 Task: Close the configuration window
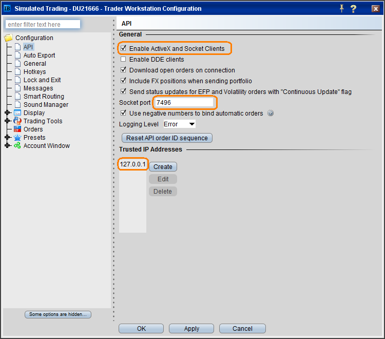375,9
